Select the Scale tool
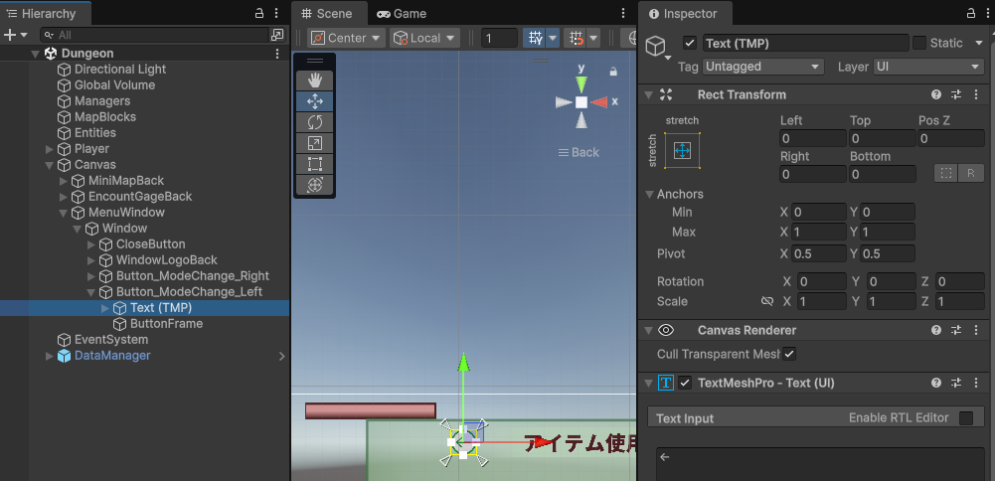This screenshot has width=995, height=481. [315, 143]
